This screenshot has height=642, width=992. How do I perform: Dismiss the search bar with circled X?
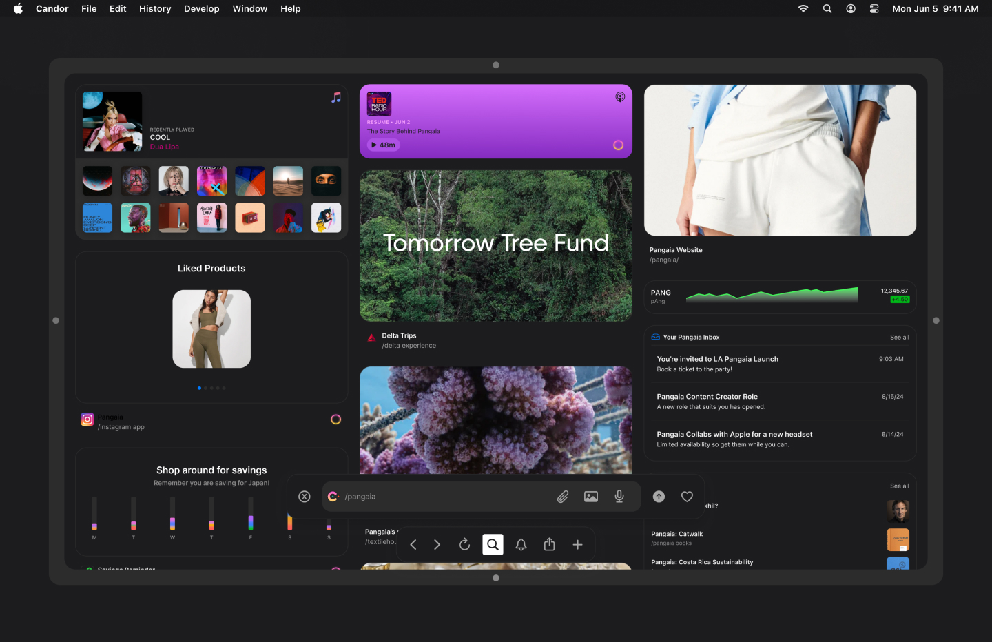(x=304, y=497)
